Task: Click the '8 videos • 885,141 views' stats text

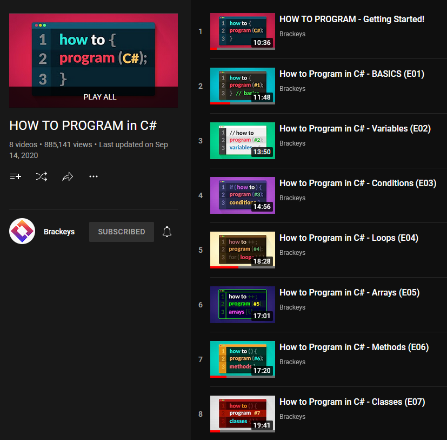Action: click(x=51, y=145)
